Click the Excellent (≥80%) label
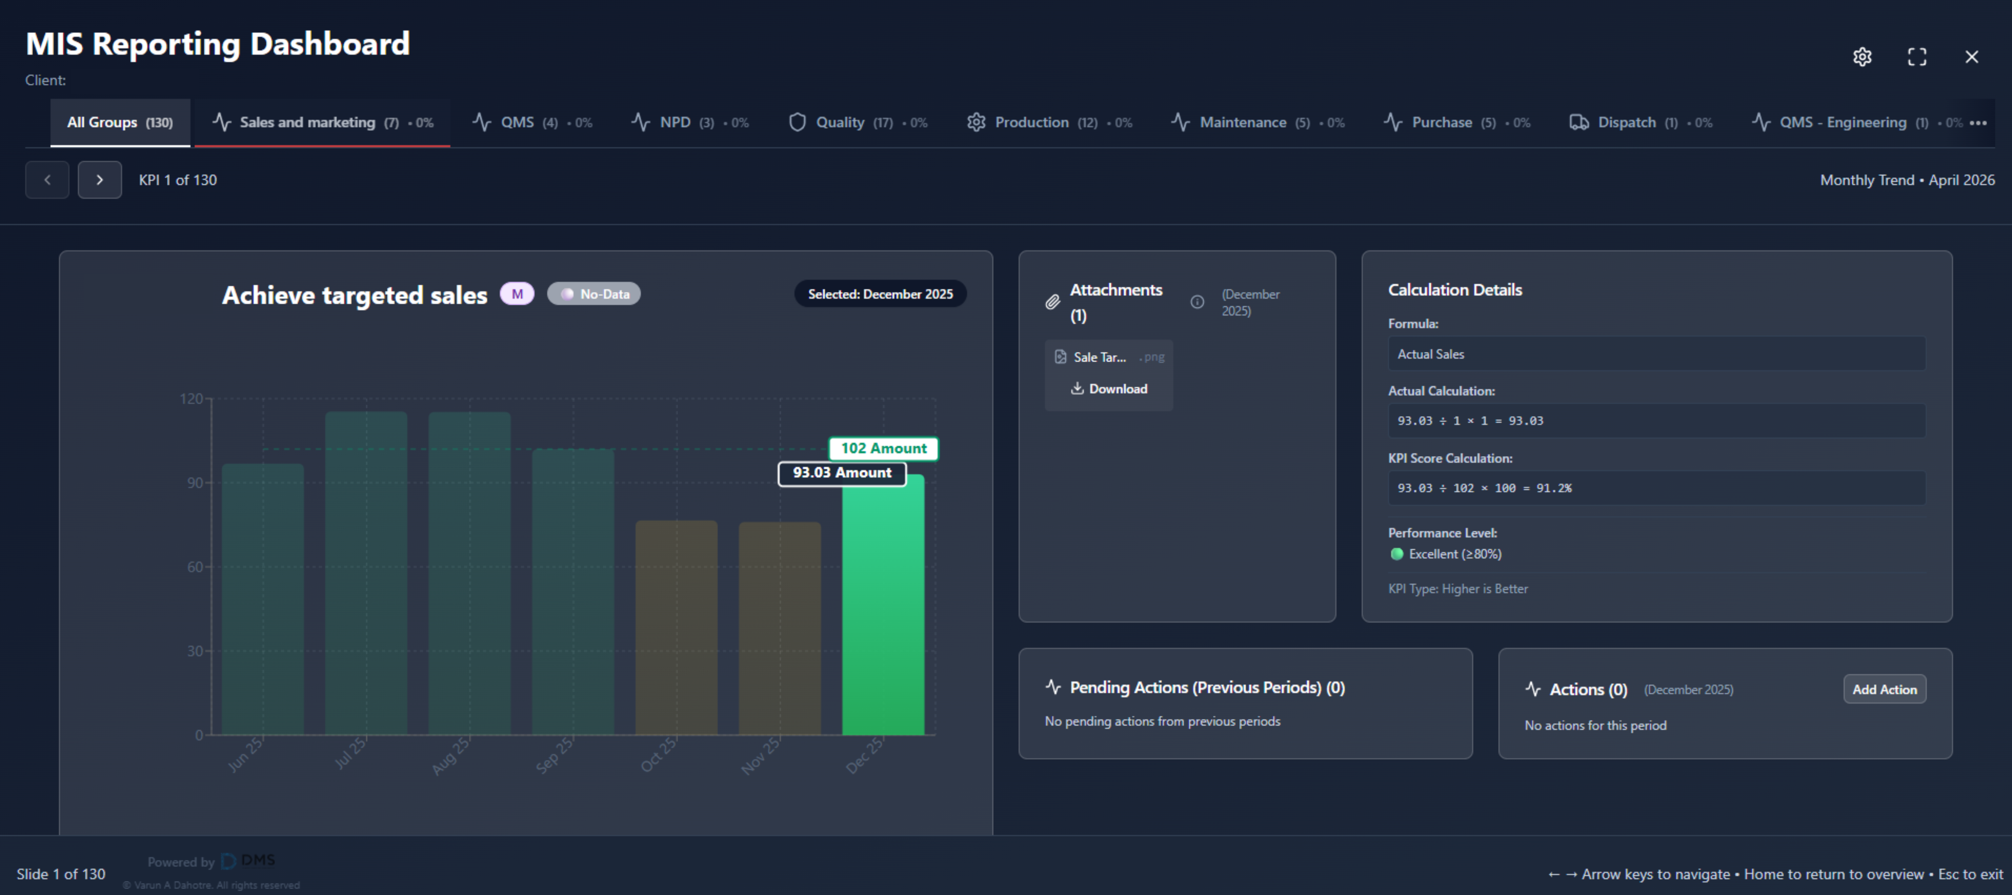2012x895 pixels. click(x=1455, y=554)
